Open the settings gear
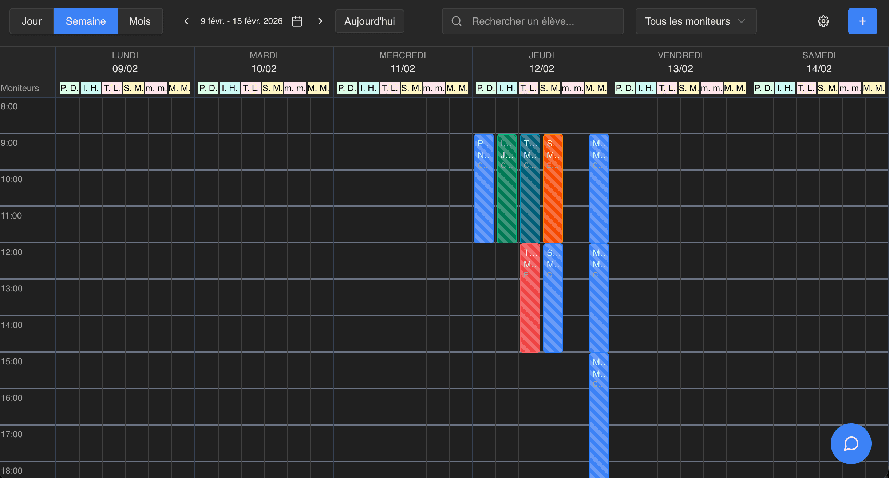The height and width of the screenshot is (478, 889). click(x=824, y=21)
